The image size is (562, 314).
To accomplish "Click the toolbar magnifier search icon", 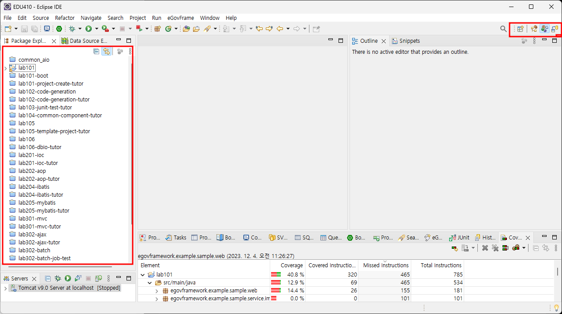I will click(x=503, y=29).
